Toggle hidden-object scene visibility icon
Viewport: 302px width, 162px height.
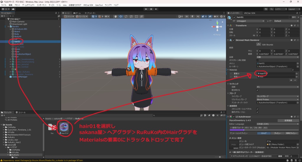pyautogui.click(x=210, y=16)
